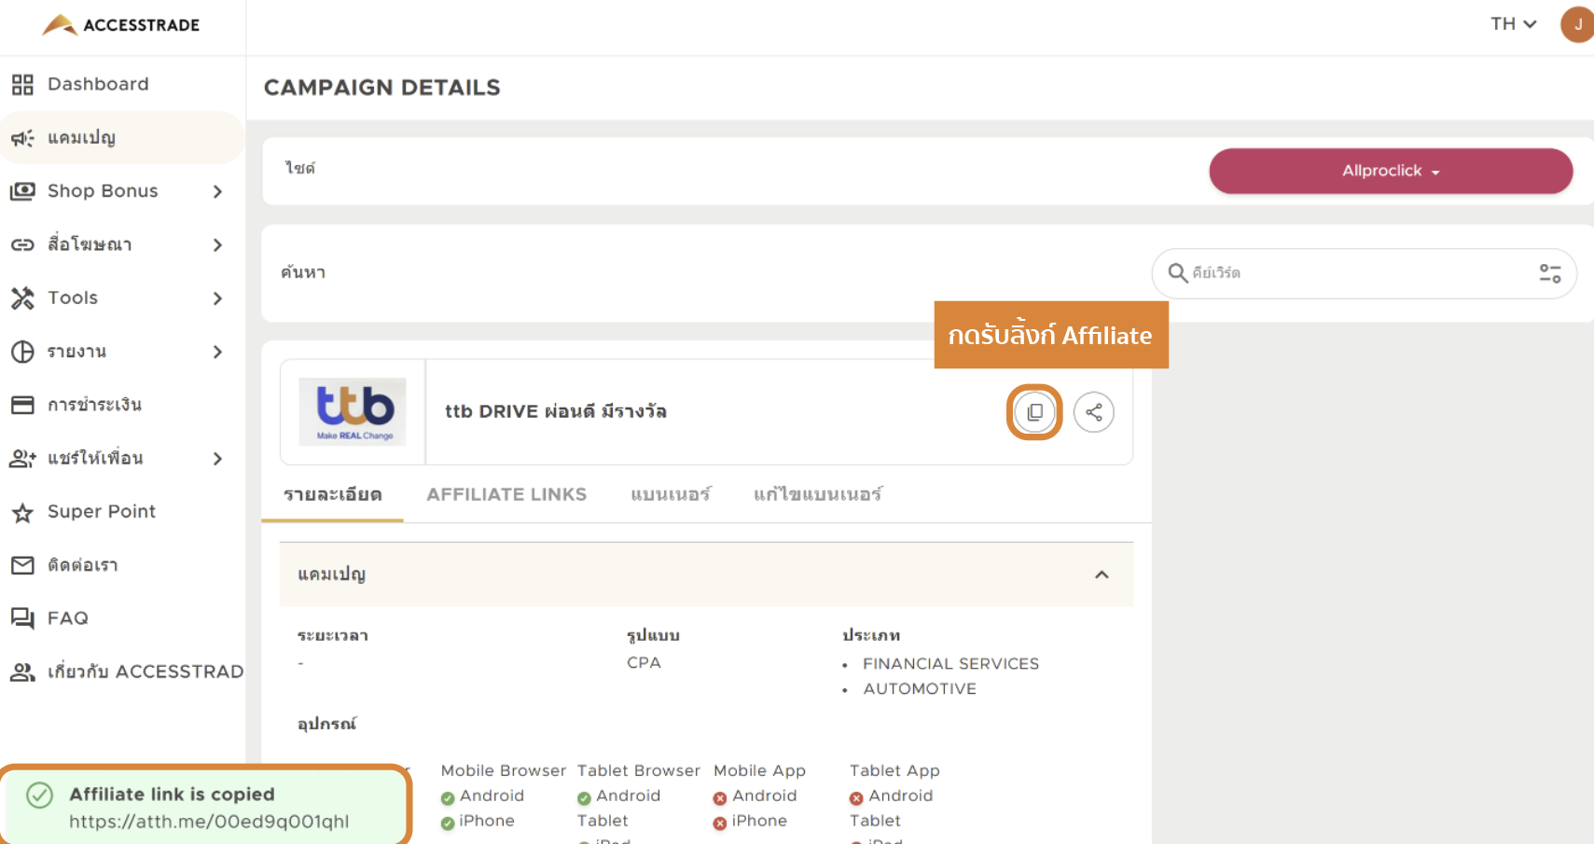Open the TH language dropdown
1594x844 pixels.
coord(1513,24)
